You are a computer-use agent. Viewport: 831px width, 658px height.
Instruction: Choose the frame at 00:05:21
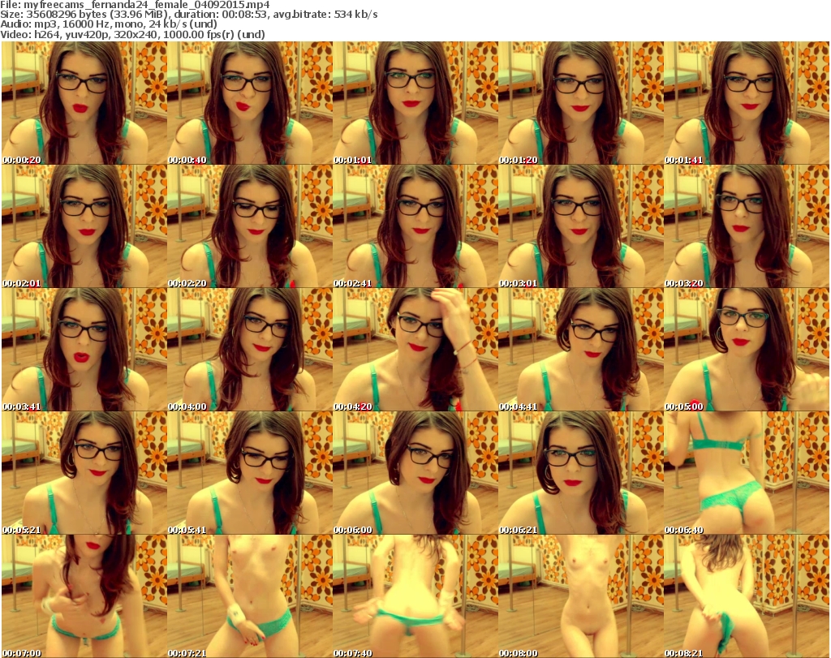(x=84, y=473)
